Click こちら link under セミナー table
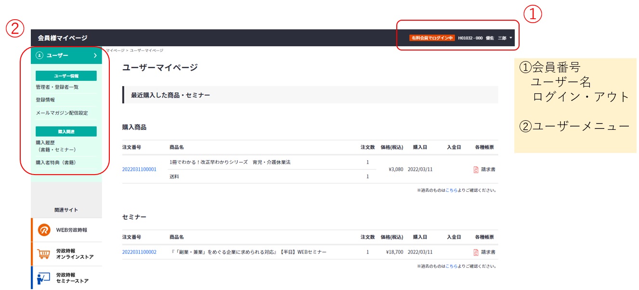639x290 pixels. (451, 266)
